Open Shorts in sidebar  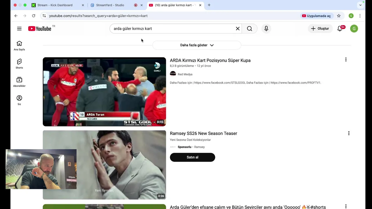coord(19,64)
